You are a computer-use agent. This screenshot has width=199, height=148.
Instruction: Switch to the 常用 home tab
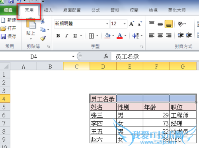(29, 10)
